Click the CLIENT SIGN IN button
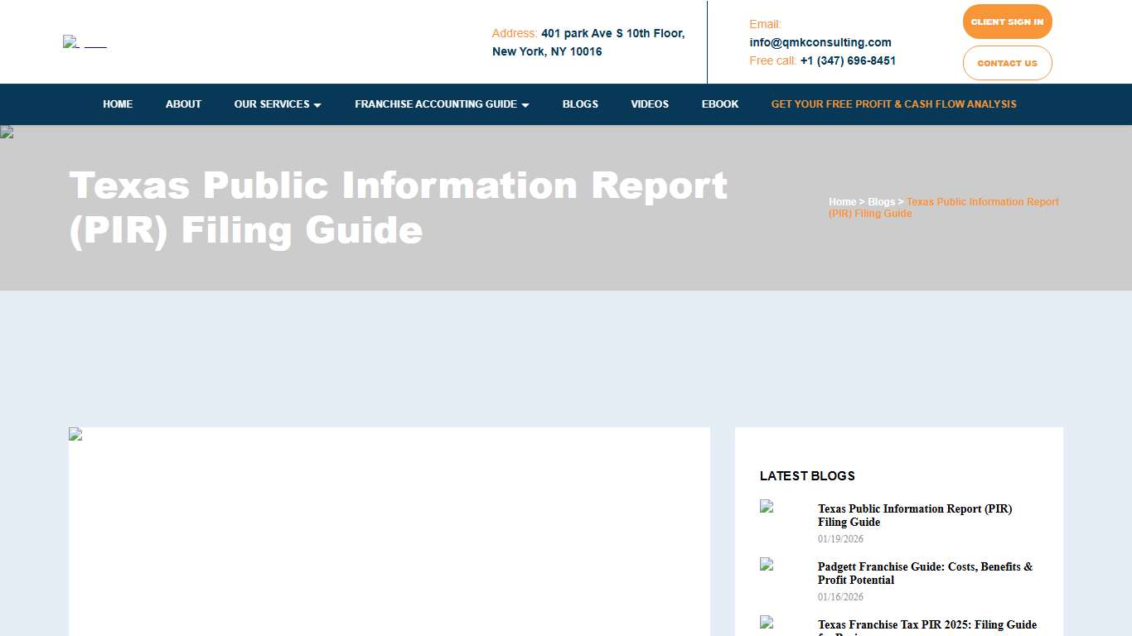 click(x=1007, y=22)
